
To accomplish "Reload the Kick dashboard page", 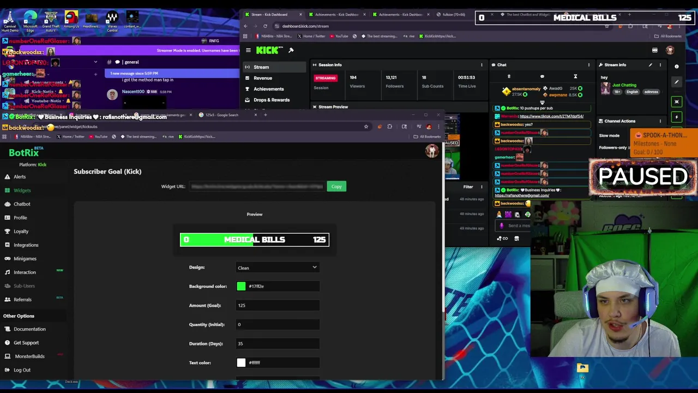I will tap(265, 26).
